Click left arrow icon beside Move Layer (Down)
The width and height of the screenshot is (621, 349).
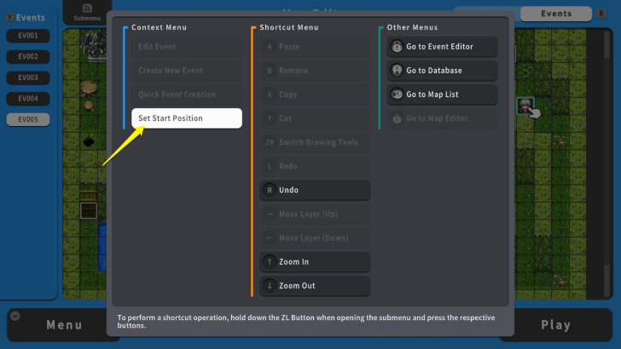[270, 238]
